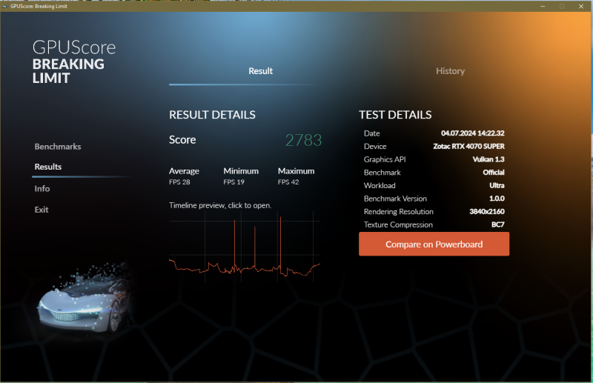Click the rendering resolution 3840x2160

tap(487, 212)
